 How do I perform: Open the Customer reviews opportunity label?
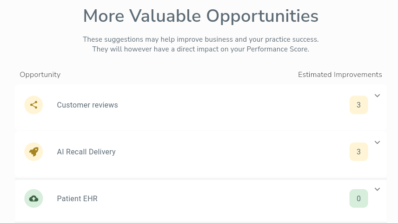(87, 105)
